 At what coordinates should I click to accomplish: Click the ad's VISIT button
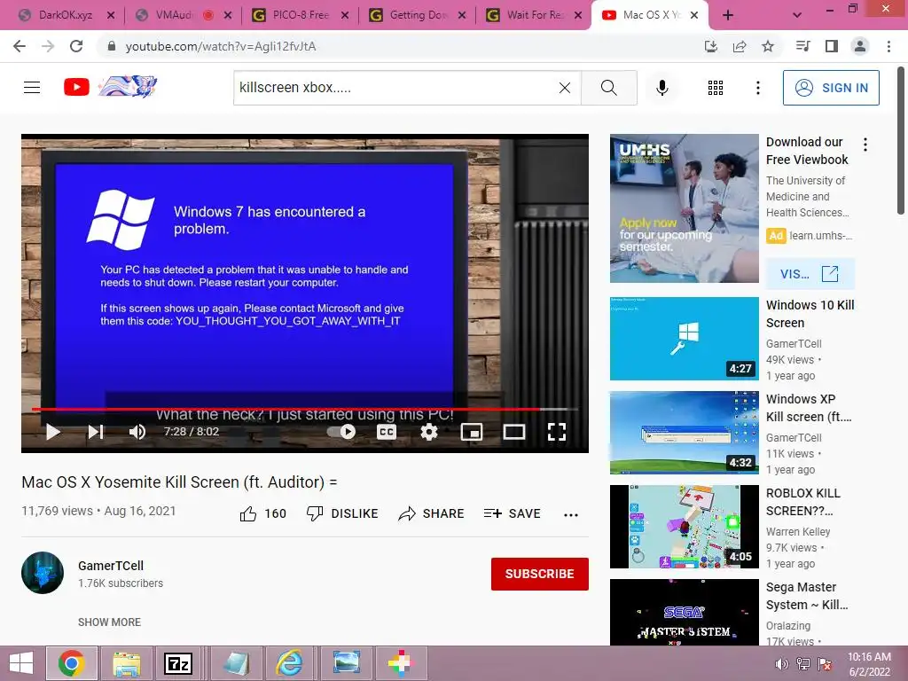[x=810, y=274]
